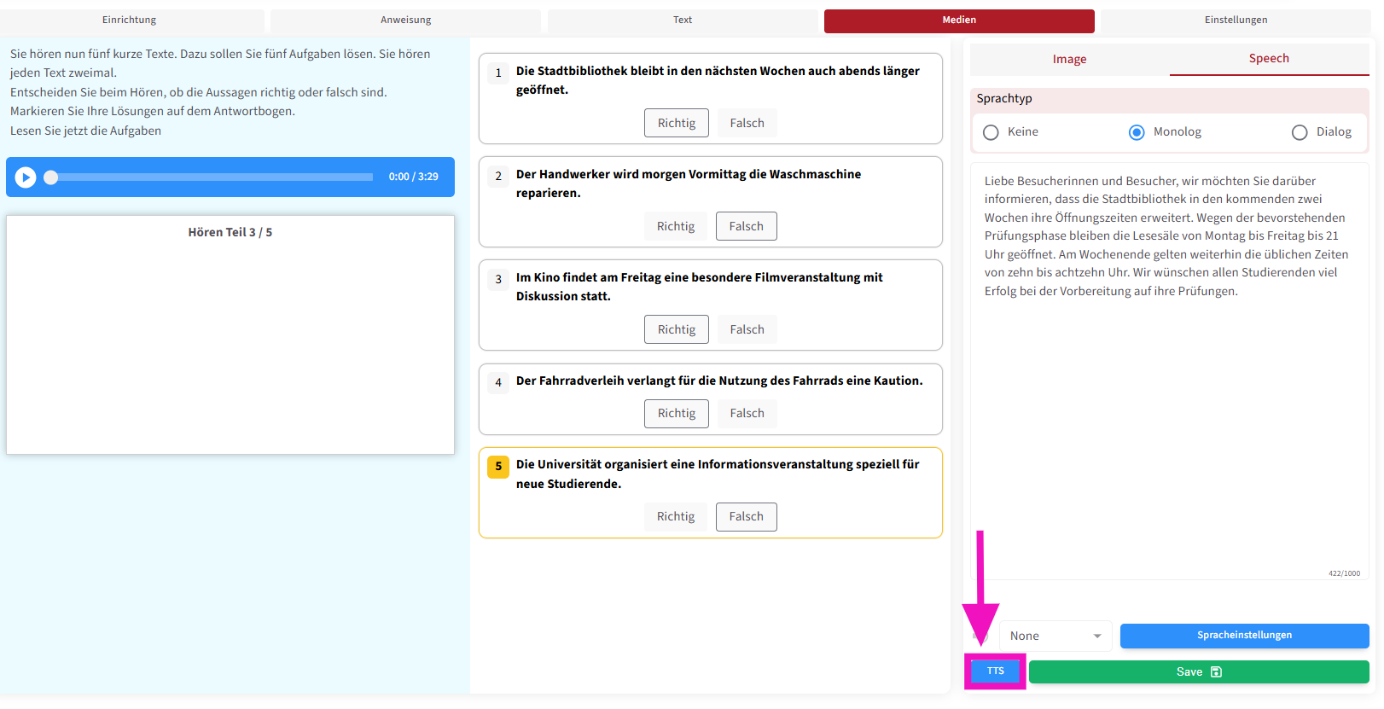Select question number 5 badge
The width and height of the screenshot is (1384, 709).
click(x=498, y=467)
